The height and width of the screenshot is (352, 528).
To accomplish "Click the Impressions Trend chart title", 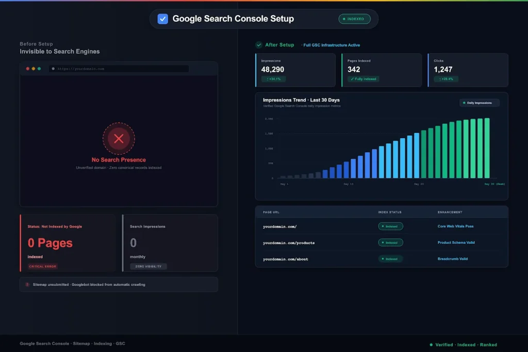I will click(x=301, y=100).
